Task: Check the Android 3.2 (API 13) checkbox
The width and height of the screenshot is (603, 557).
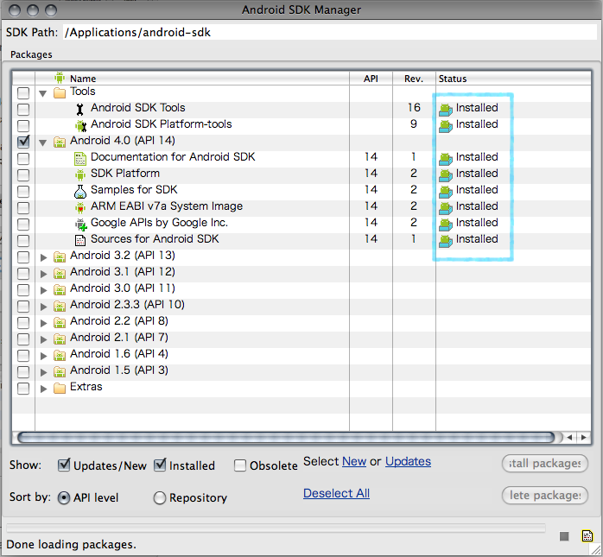Action: (x=23, y=256)
